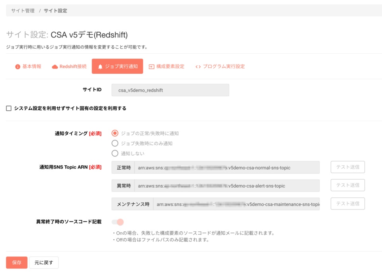Viewport: 382px width, 272px height.
Task: Switch to the Redshift接続 tab
Action: click(x=69, y=67)
